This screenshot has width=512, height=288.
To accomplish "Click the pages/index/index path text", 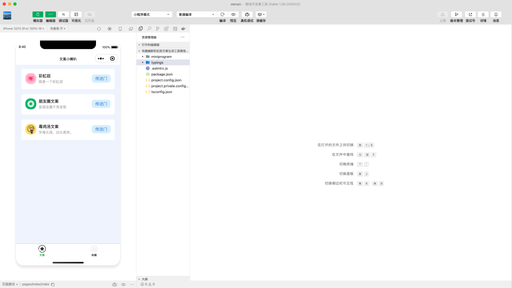I will pyautogui.click(x=35, y=284).
